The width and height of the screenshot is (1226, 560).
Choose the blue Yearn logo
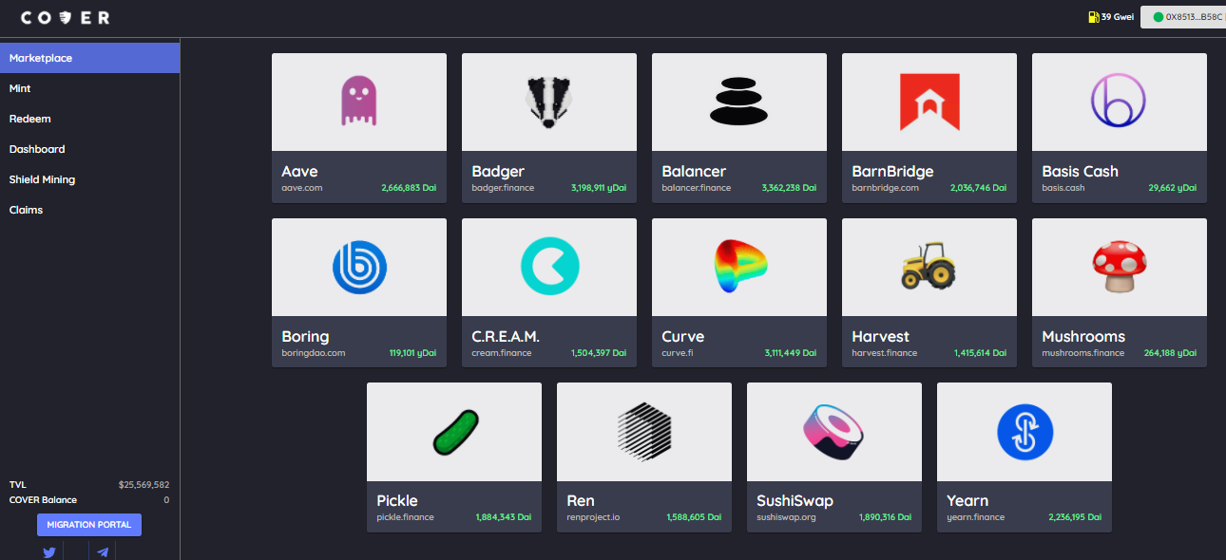click(1025, 431)
